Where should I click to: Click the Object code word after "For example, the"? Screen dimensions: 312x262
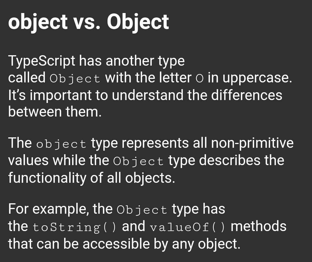[x=142, y=210]
